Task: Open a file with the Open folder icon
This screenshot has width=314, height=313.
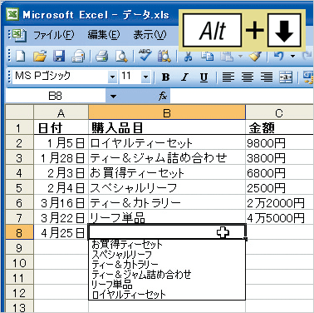Action: (x=40, y=57)
